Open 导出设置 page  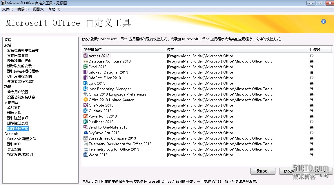pyautogui.click(x=14, y=149)
